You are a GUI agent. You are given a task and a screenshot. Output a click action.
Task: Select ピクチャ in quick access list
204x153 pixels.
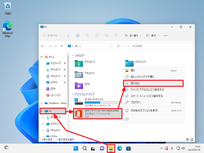(x=52, y=82)
